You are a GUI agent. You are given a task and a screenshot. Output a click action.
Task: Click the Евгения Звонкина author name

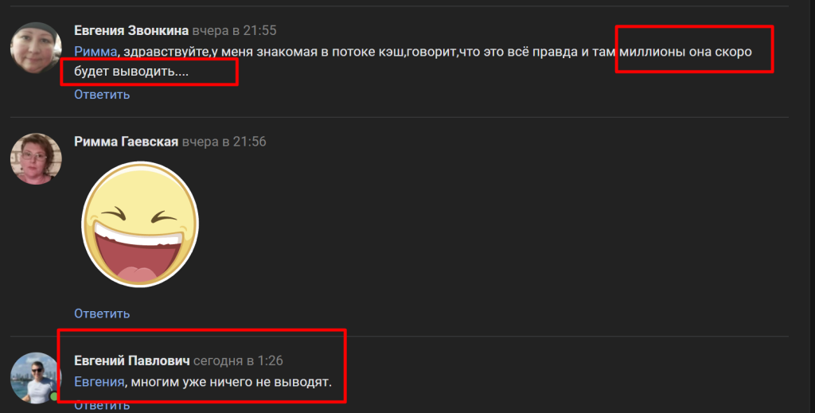coord(131,31)
